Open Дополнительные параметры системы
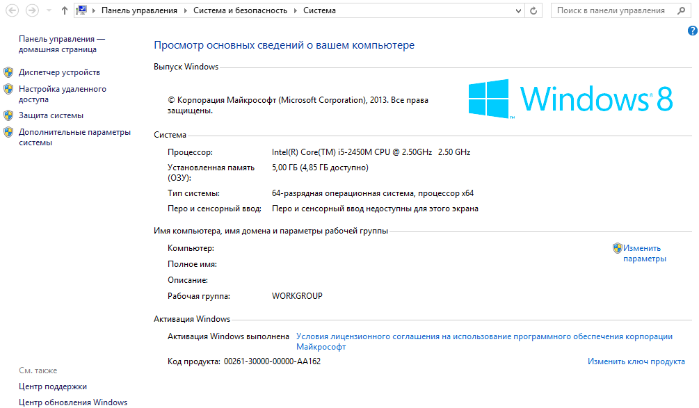This screenshot has height=408, width=699. click(74, 137)
